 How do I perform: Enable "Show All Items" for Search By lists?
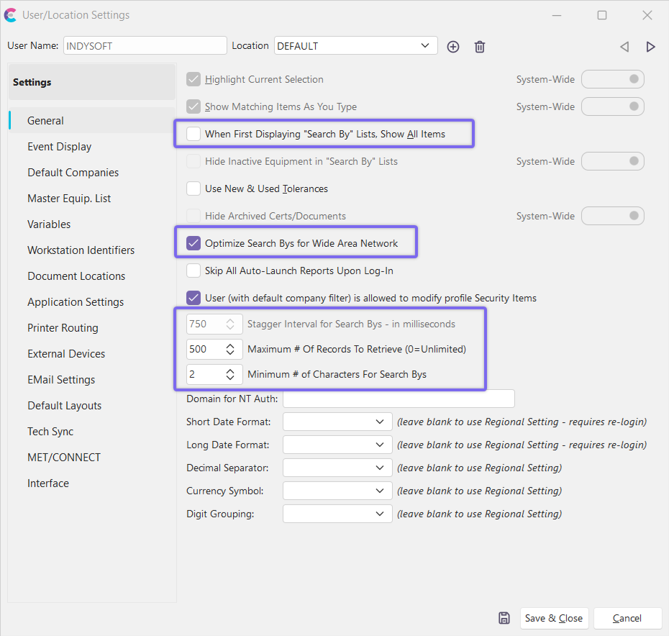coord(194,134)
